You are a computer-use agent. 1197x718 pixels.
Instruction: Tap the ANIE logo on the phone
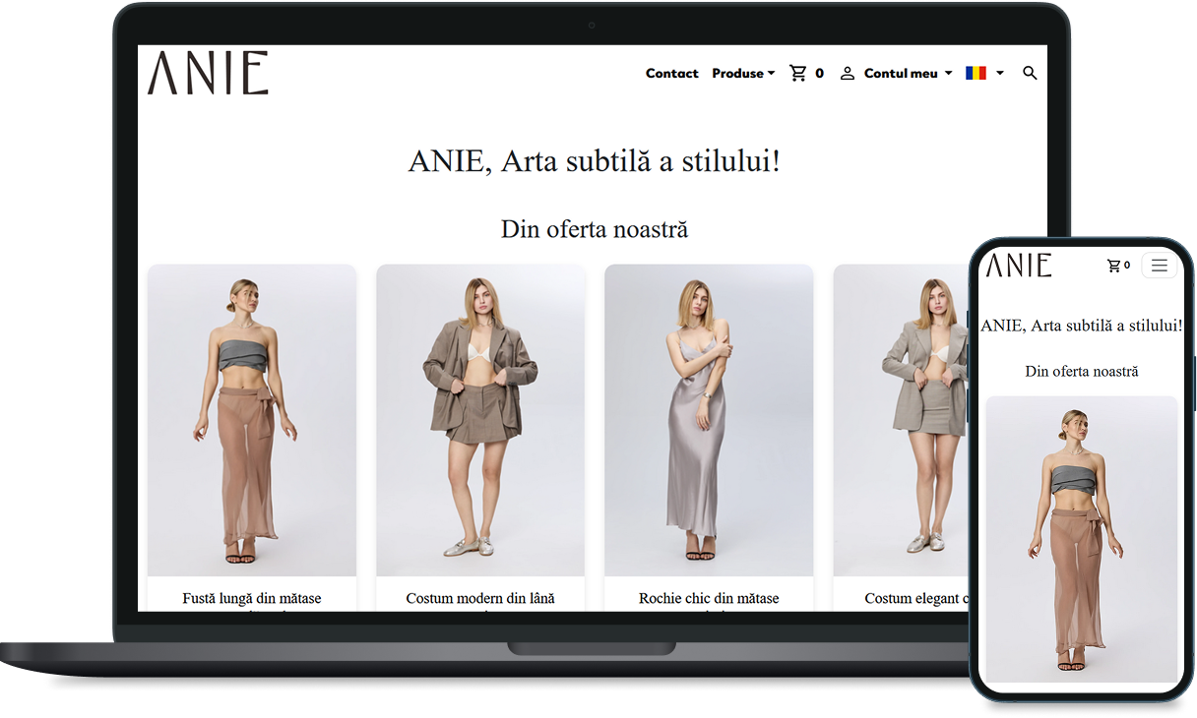point(1019,266)
